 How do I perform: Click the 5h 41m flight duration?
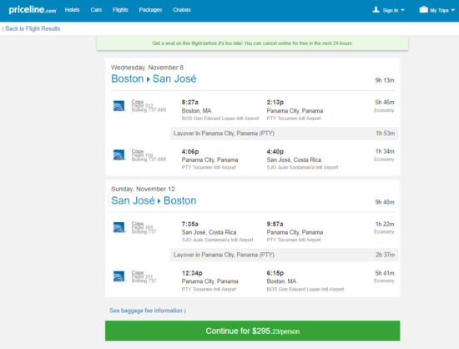[x=385, y=273]
